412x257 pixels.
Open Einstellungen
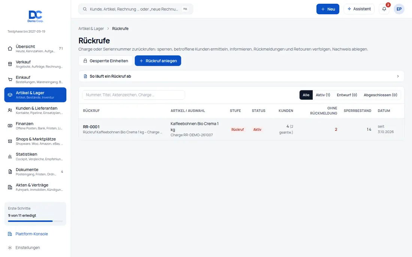[x=28, y=248]
